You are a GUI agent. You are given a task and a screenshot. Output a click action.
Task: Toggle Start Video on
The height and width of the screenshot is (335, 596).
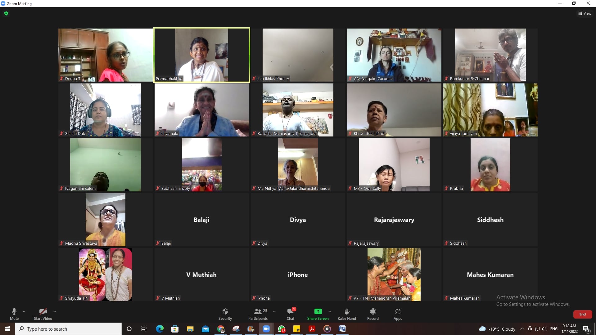point(43,311)
